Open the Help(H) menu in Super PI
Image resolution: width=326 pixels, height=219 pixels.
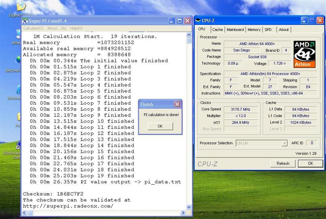76,28
